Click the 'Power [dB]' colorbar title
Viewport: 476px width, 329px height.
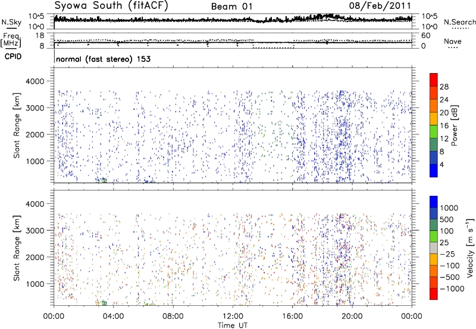[x=454, y=125]
